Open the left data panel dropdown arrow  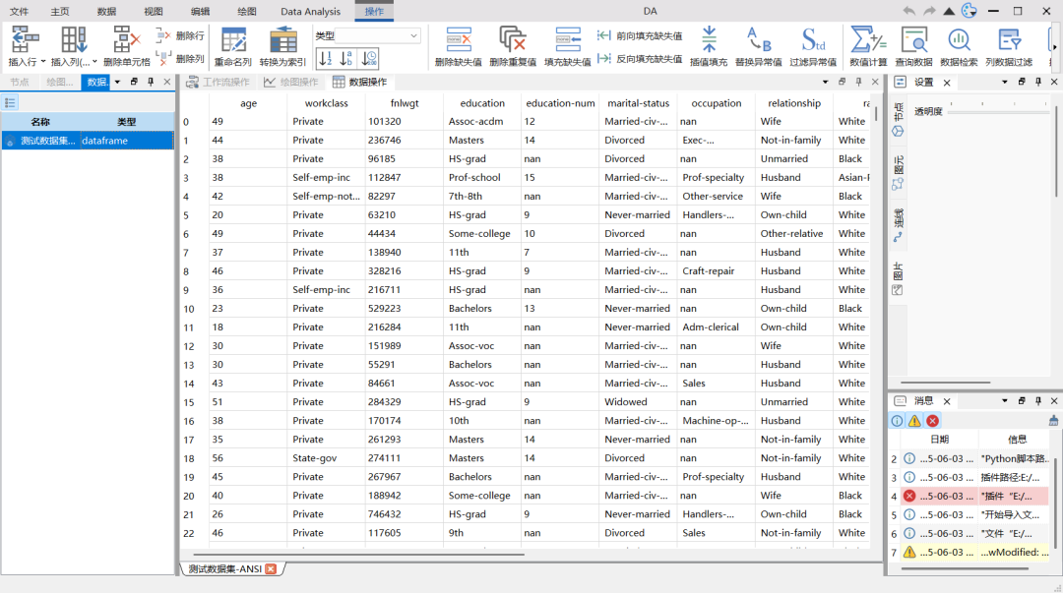coord(117,82)
